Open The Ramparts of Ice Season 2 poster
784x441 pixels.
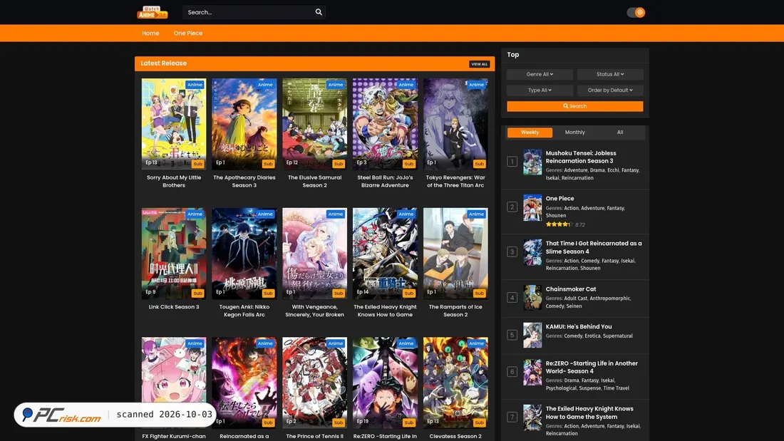[x=455, y=254]
